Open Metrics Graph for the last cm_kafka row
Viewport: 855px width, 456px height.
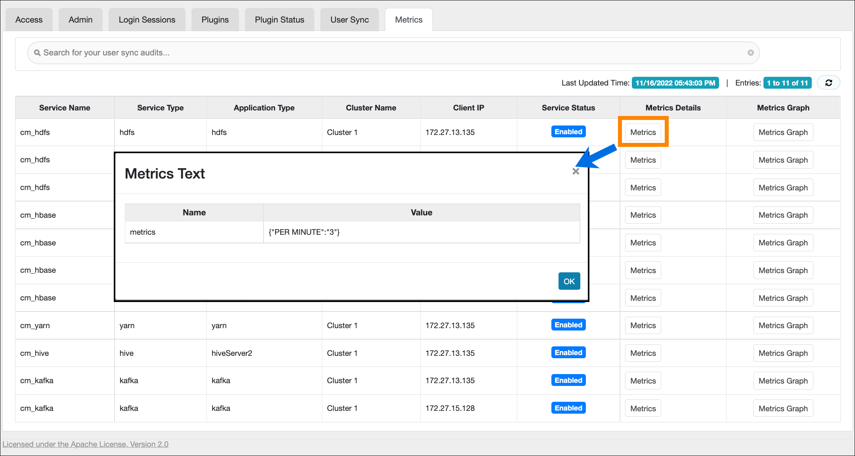pyautogui.click(x=782, y=408)
